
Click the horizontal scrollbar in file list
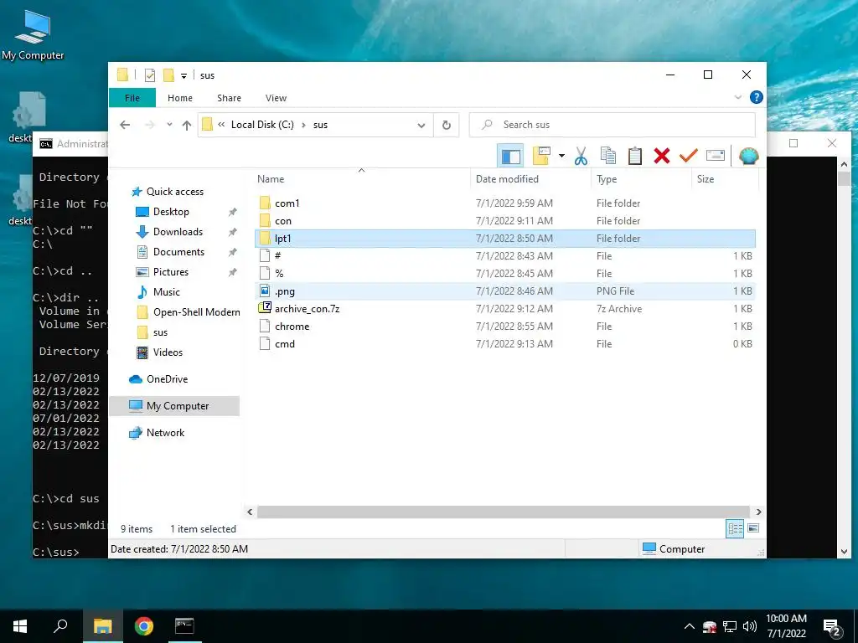[x=503, y=512]
